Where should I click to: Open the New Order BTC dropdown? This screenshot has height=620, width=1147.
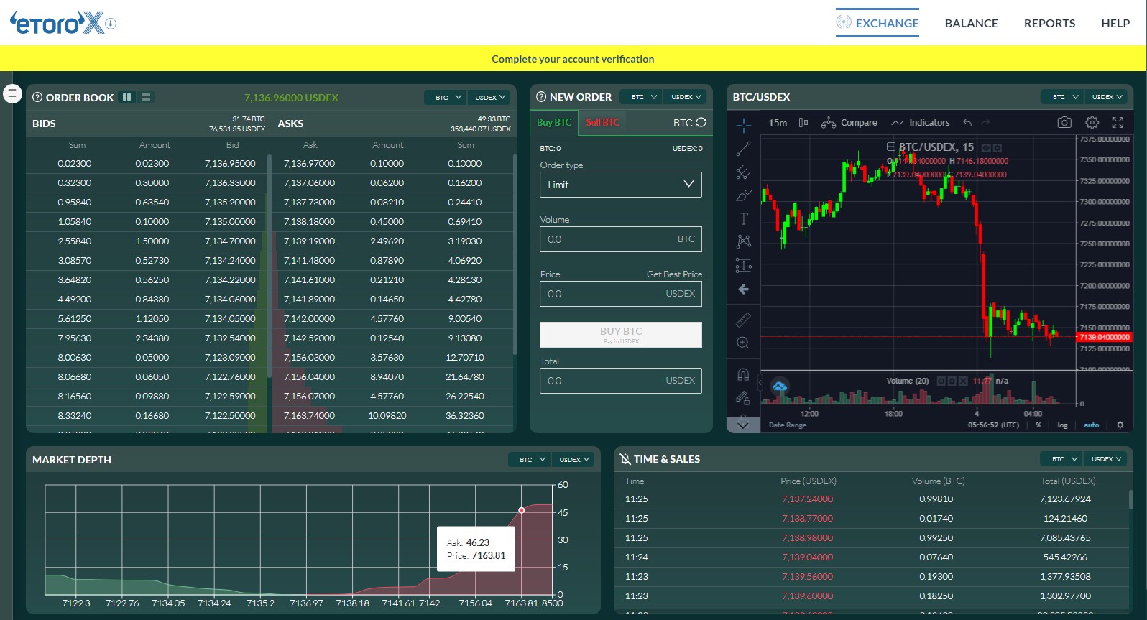[642, 96]
